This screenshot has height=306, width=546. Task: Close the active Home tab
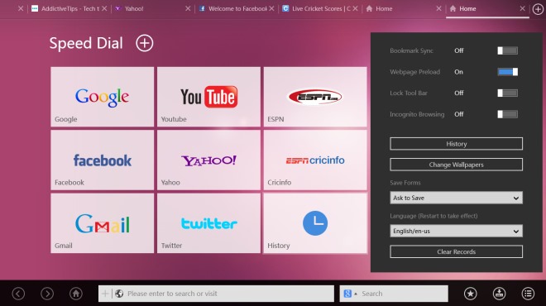(522, 9)
